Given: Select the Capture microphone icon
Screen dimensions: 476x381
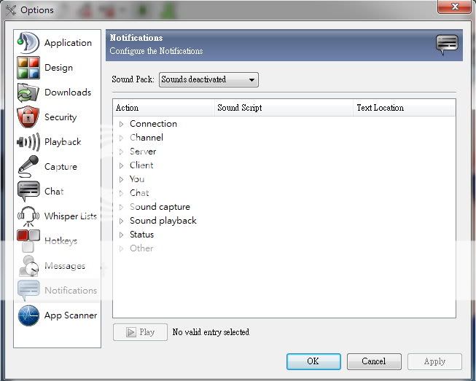Looking at the screenshot, I should pos(28,167).
